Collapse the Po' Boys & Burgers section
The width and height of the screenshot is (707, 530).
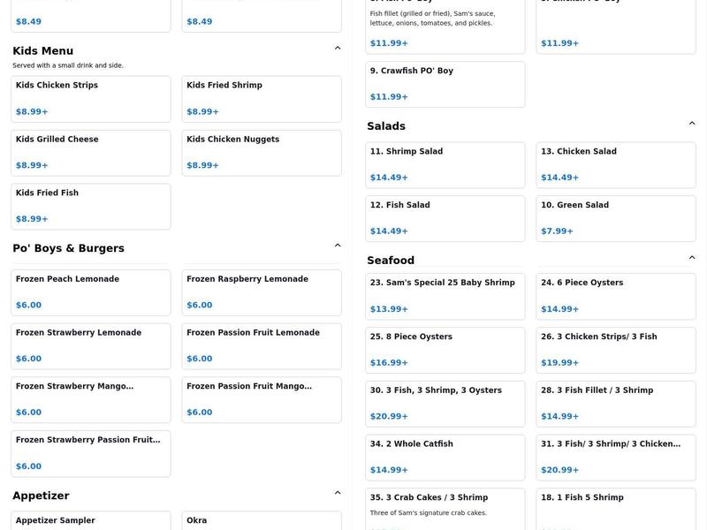338,246
